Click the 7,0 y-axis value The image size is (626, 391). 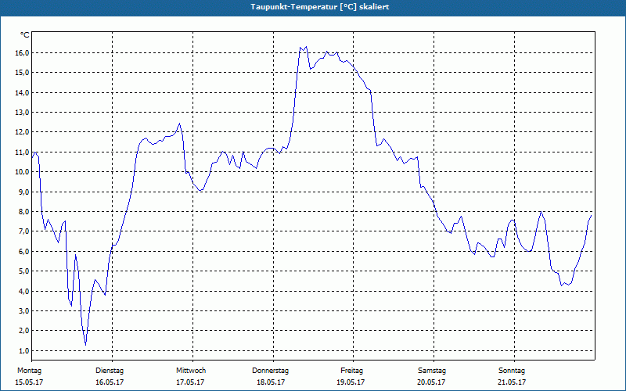click(x=23, y=231)
